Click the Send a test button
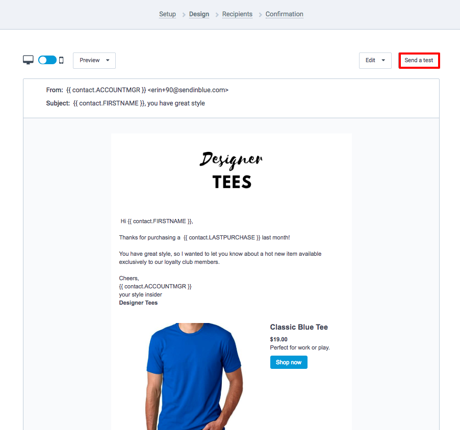The width and height of the screenshot is (460, 430). point(419,61)
